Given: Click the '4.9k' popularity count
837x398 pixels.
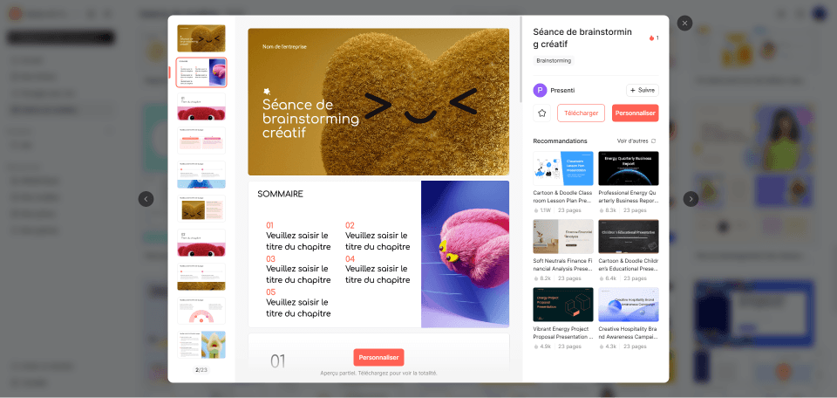Looking at the screenshot, I should point(545,347).
